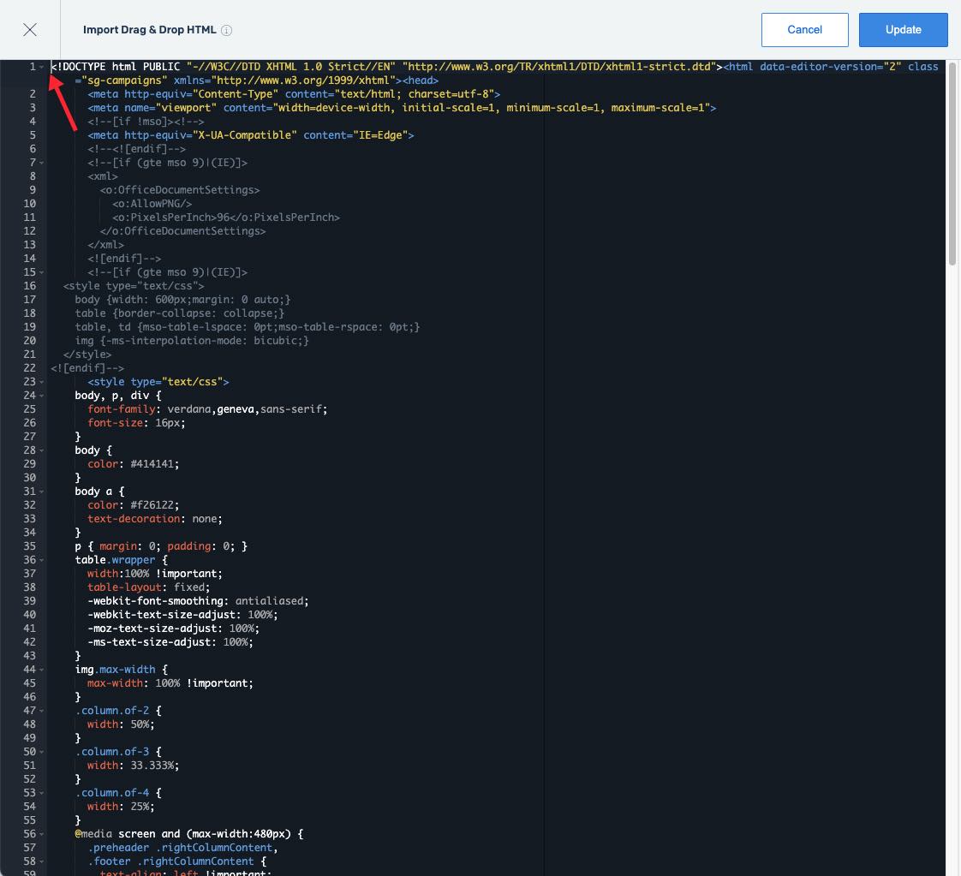Viewport: 961px width, 876px height.
Task: Collapse the .column.of-2 rule fold
Action: click(x=39, y=710)
